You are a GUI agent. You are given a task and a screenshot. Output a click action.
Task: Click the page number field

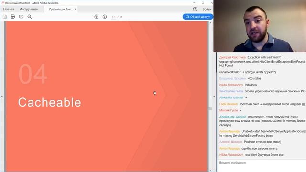tap(113, 17)
